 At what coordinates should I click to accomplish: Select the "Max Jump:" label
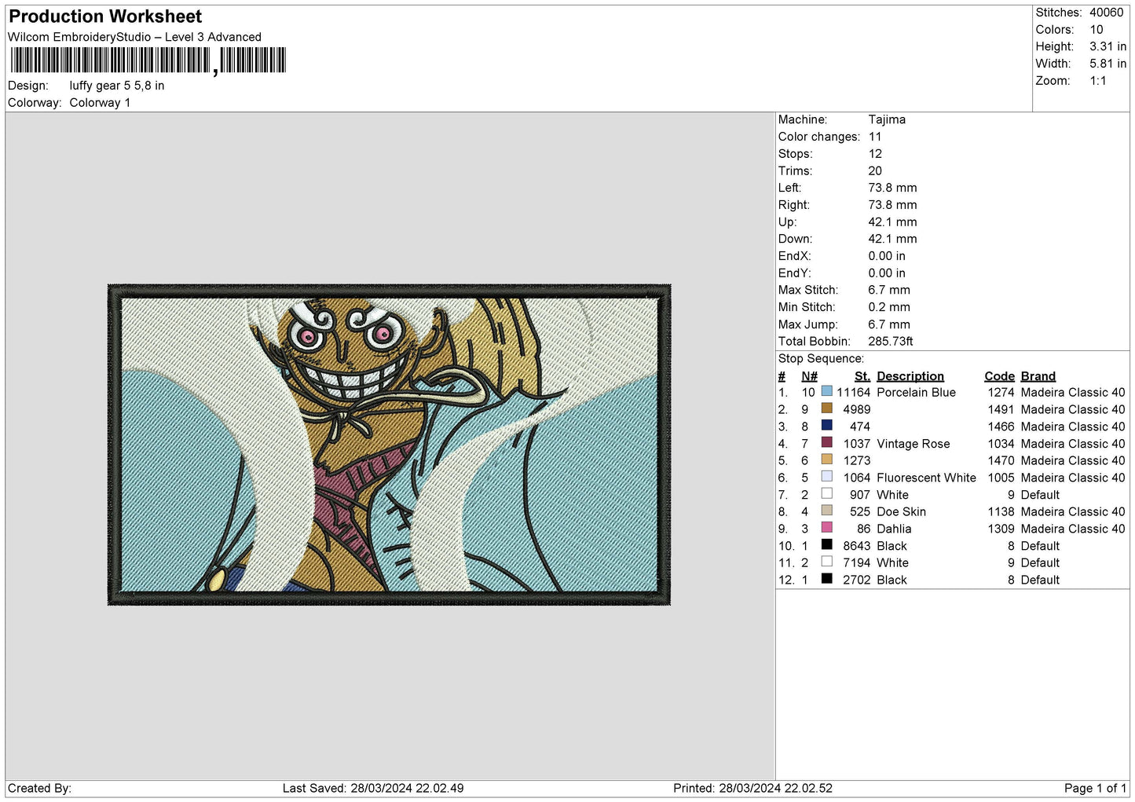808,324
